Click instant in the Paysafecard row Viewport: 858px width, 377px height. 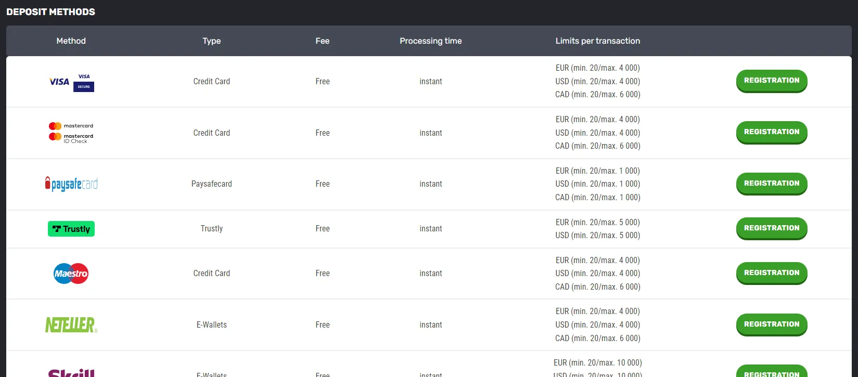(x=431, y=184)
